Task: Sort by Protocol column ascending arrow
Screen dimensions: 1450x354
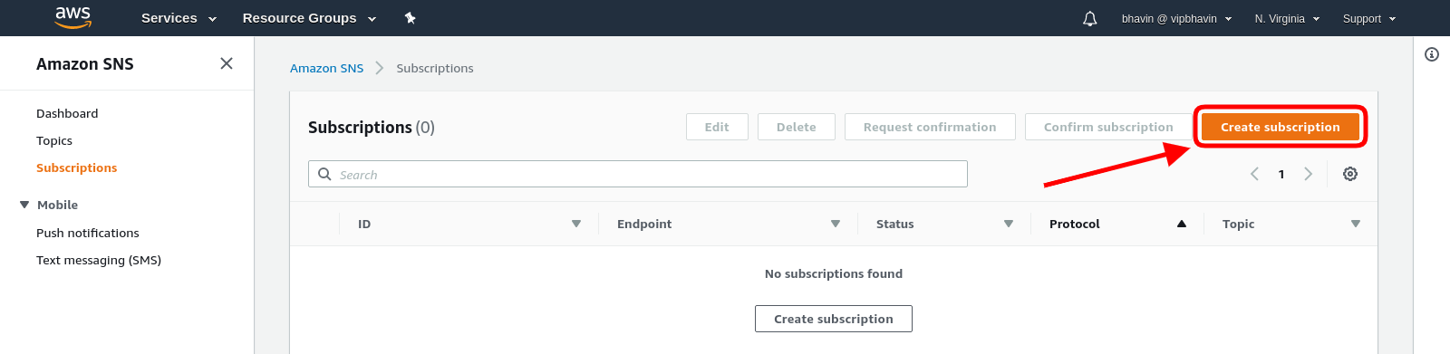Action: point(1182,224)
